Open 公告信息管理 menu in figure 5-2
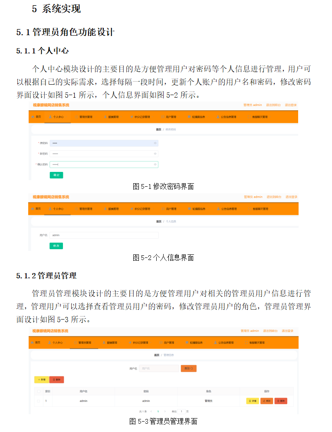The width and height of the screenshot is (332, 432). point(227,209)
